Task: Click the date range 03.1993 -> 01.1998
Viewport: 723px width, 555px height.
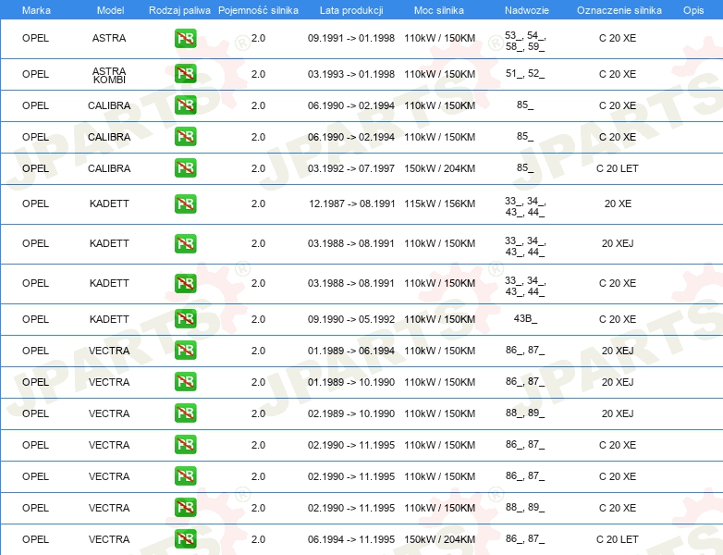Action: 351,74
